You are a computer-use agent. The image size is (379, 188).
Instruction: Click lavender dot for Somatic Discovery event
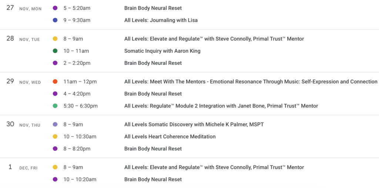coord(55,124)
